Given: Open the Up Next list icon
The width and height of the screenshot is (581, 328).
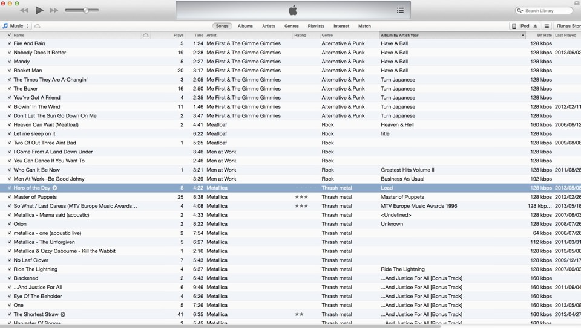Looking at the screenshot, I should tap(400, 10).
